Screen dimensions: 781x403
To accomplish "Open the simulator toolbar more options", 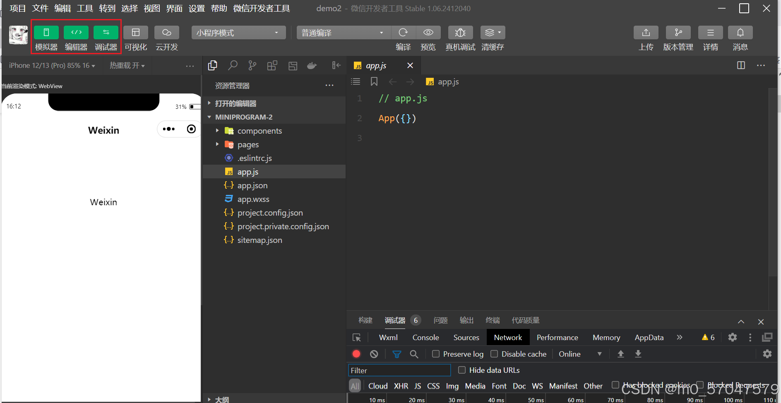I will (x=190, y=66).
